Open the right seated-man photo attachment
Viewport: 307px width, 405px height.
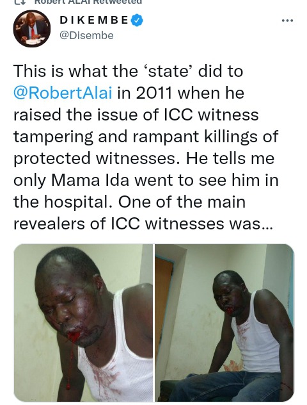224,323
